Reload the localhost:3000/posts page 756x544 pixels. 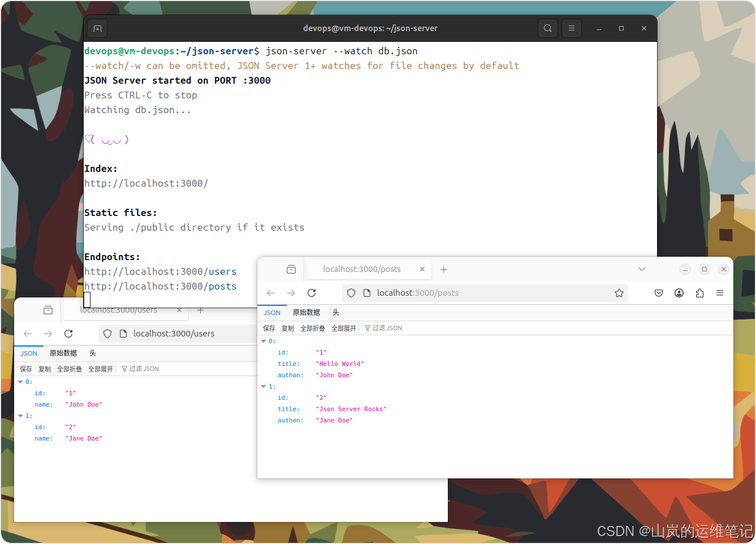(312, 293)
